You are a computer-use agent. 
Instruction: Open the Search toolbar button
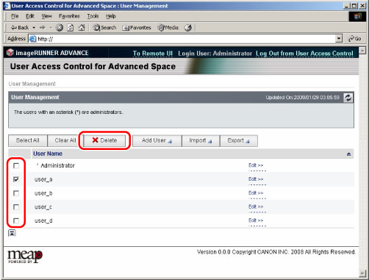pos(104,28)
